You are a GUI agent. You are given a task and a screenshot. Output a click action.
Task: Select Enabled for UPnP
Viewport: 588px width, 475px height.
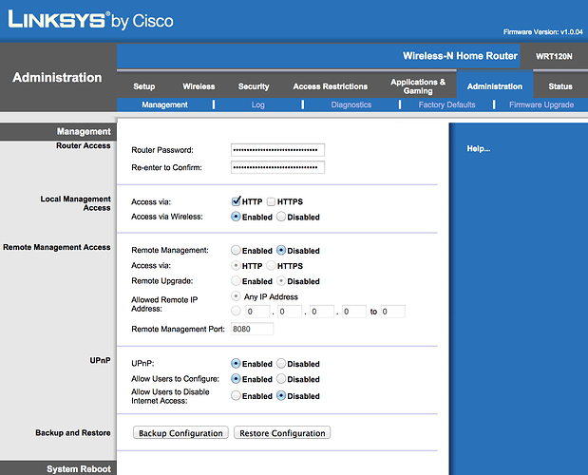tap(236, 363)
